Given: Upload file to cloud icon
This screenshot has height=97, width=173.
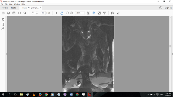Looking at the screenshot, I should click(x=8, y=13).
